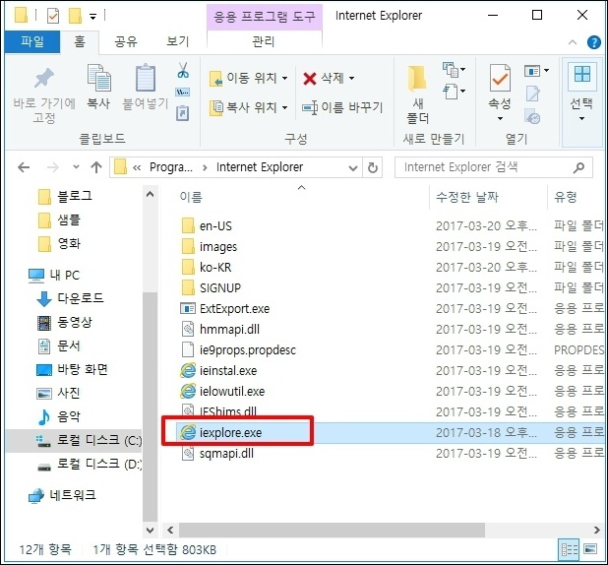Click the Properties icon in title bar
This screenshot has width=608, height=565.
tap(53, 16)
